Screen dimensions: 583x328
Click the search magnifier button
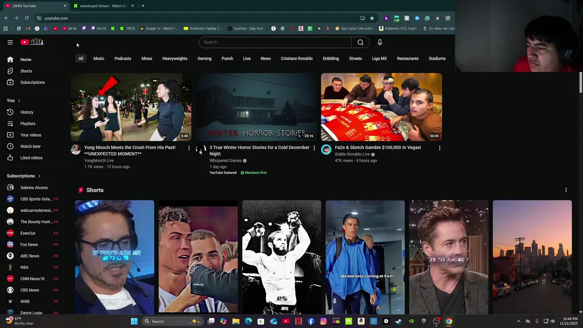pos(360,42)
